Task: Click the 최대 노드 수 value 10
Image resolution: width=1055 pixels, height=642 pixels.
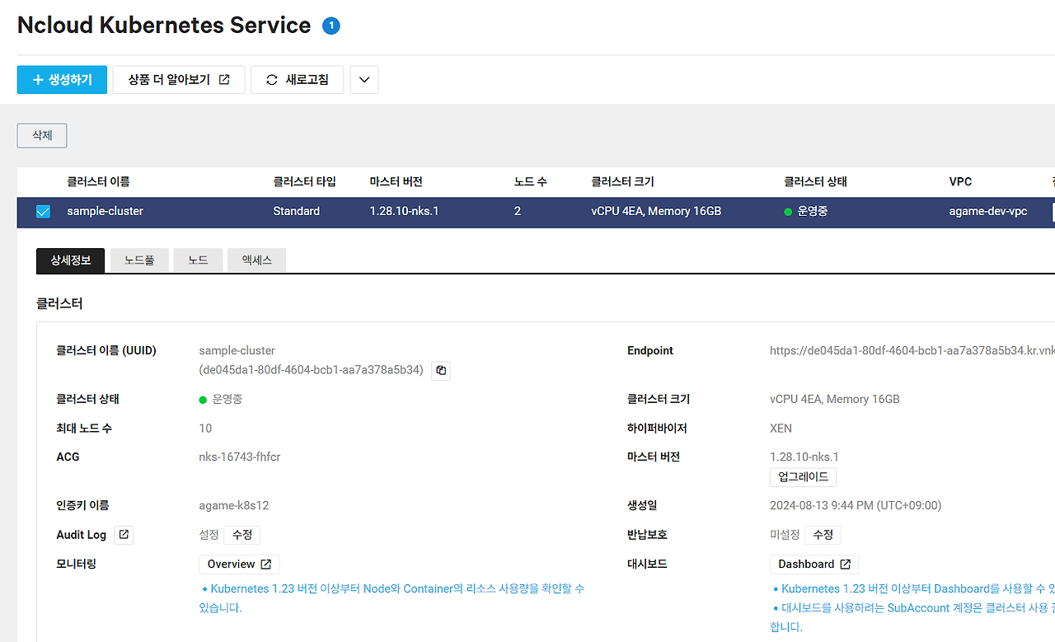Action: 206,429
